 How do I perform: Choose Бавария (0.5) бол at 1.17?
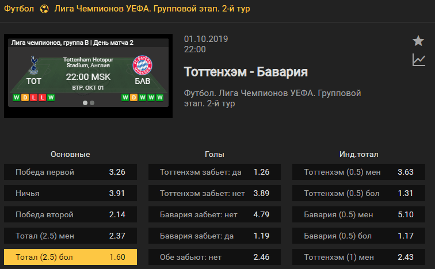coord(358,236)
